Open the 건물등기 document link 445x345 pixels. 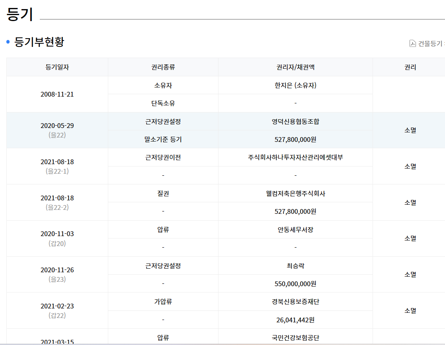[431, 43]
